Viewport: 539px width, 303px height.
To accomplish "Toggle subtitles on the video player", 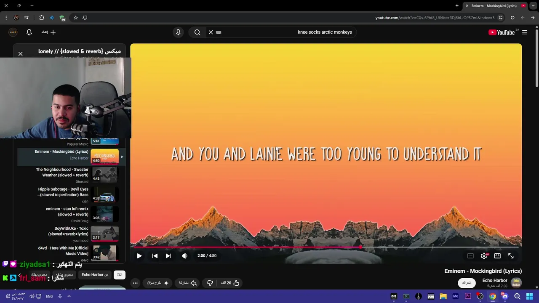I will [x=470, y=256].
